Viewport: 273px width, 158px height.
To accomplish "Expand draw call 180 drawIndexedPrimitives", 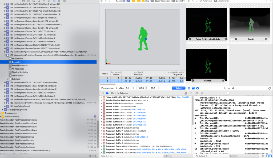I will (x=5, y=103).
